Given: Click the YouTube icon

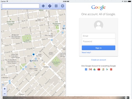Looking at the screenshot, I should pos(99,69).
